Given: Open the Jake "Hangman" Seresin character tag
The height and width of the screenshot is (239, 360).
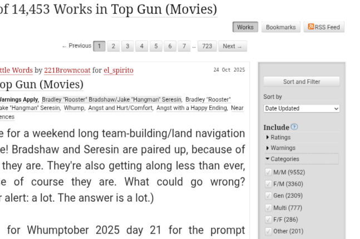Looking at the screenshot, I should [x=30, y=108].
